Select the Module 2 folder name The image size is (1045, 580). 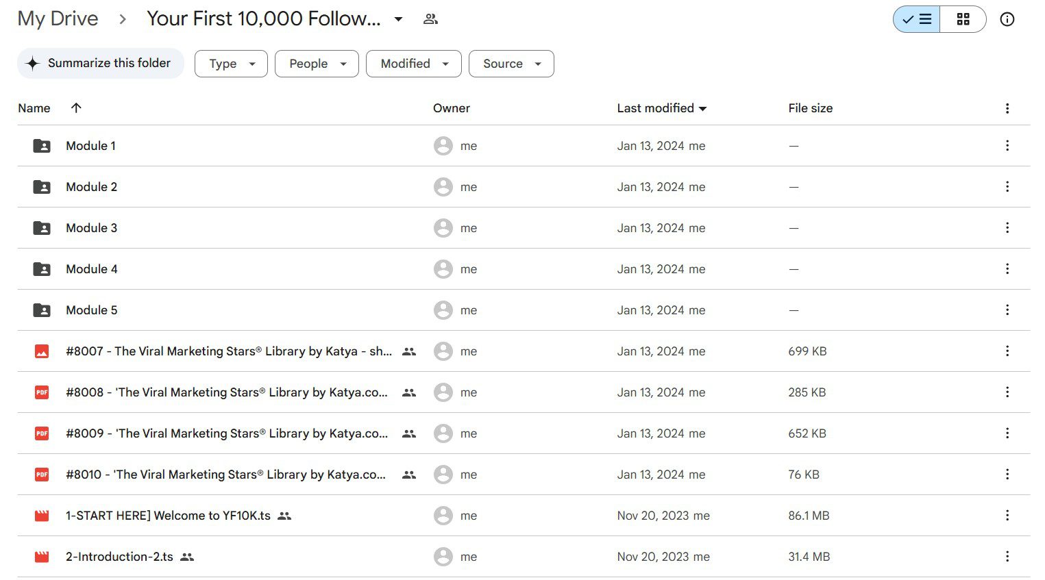coord(91,187)
